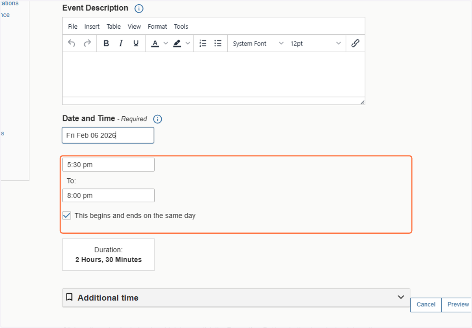Click the Duration 2 Hours, 30 Minutes text
The image size is (472, 328).
[108, 255]
